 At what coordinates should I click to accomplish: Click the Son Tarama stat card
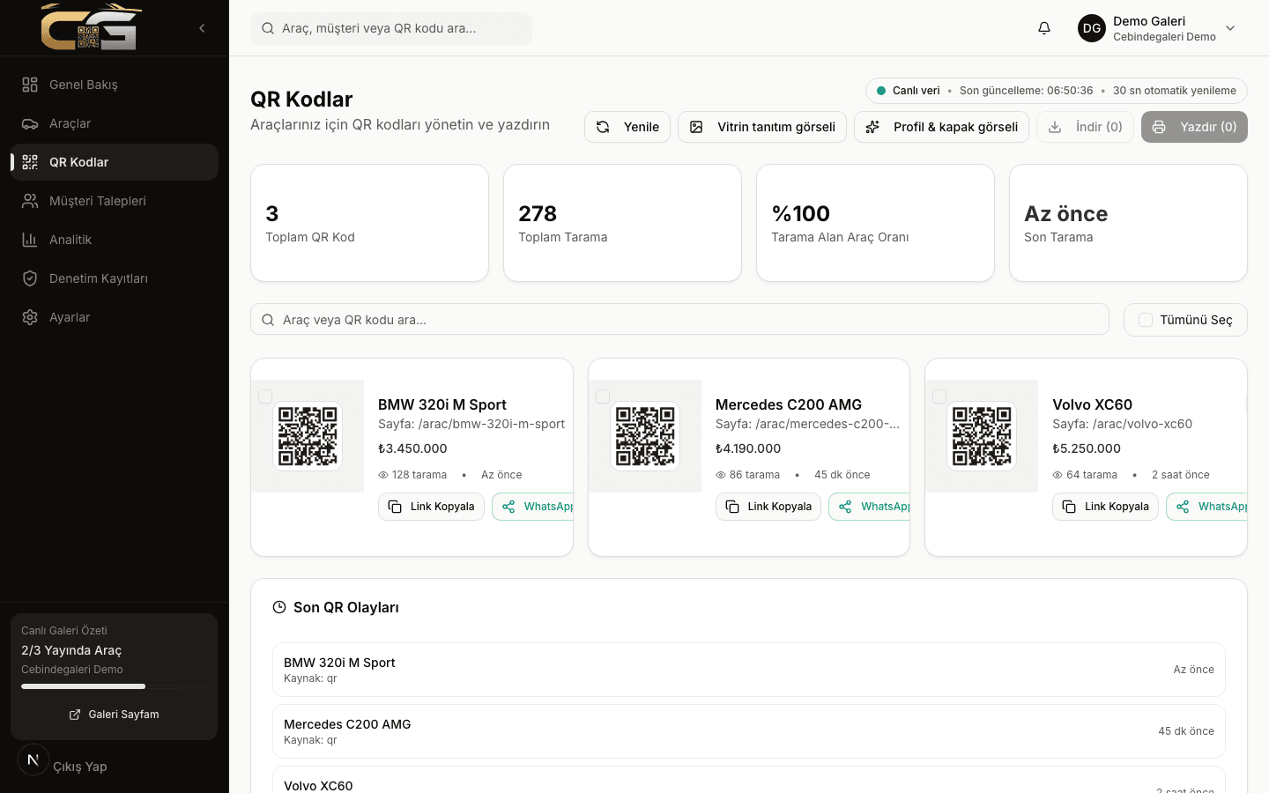tap(1128, 223)
